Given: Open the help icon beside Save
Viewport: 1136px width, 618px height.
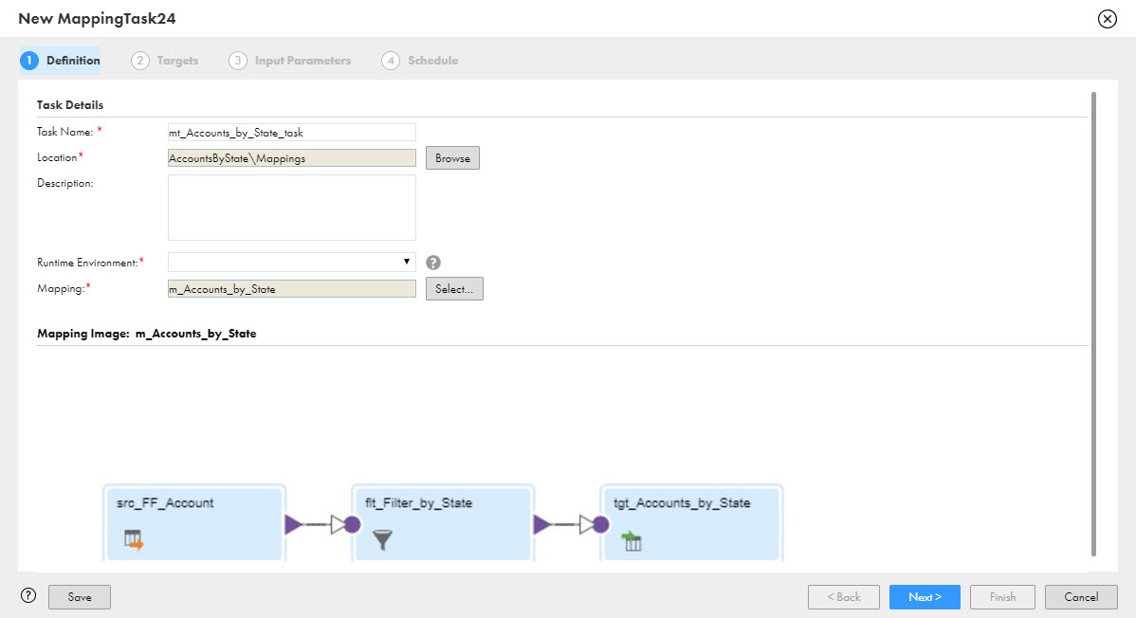Looking at the screenshot, I should pos(28,595).
